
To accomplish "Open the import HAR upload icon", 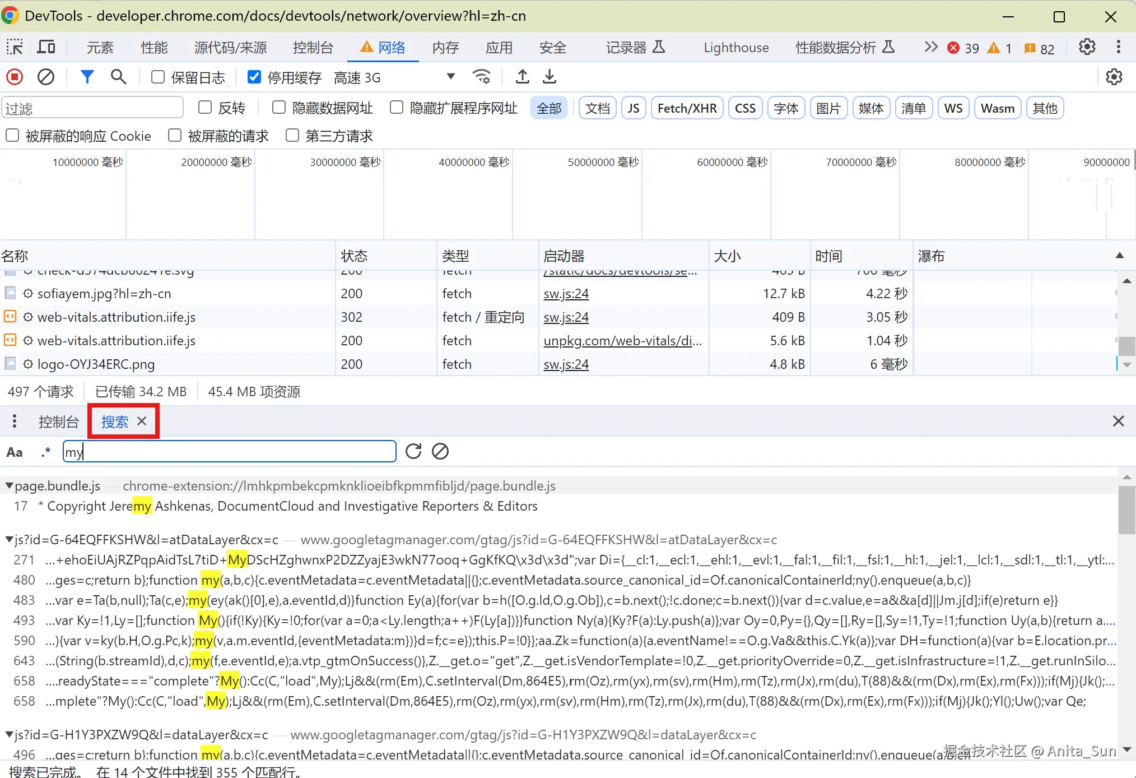I will (522, 77).
